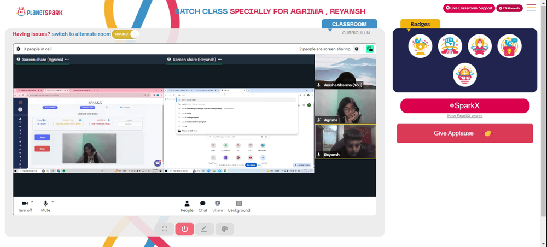This screenshot has width=547, height=247.
Task: Mute the microphone
Action: pos(45,206)
